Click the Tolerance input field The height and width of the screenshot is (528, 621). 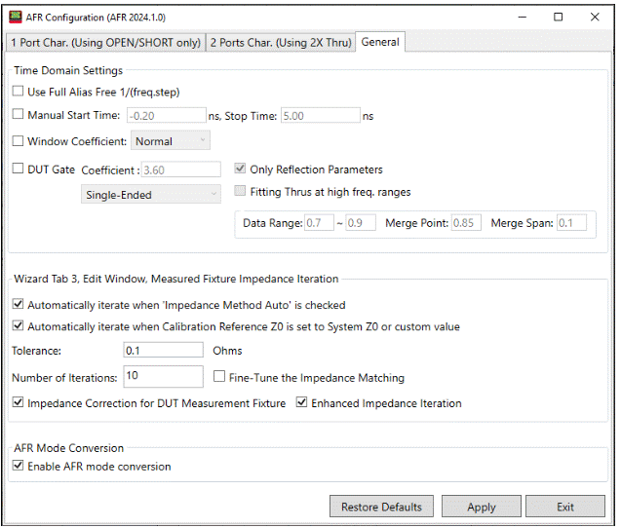tap(163, 350)
